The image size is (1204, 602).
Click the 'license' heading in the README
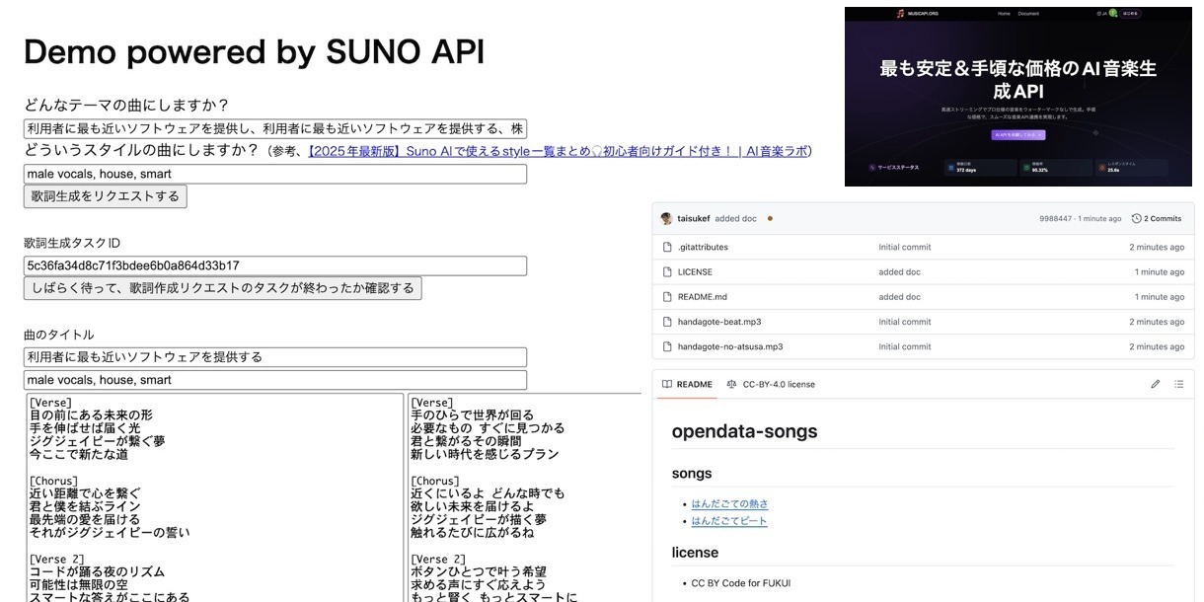tap(696, 553)
